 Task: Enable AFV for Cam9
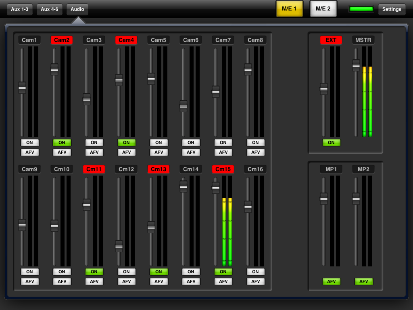click(30, 281)
